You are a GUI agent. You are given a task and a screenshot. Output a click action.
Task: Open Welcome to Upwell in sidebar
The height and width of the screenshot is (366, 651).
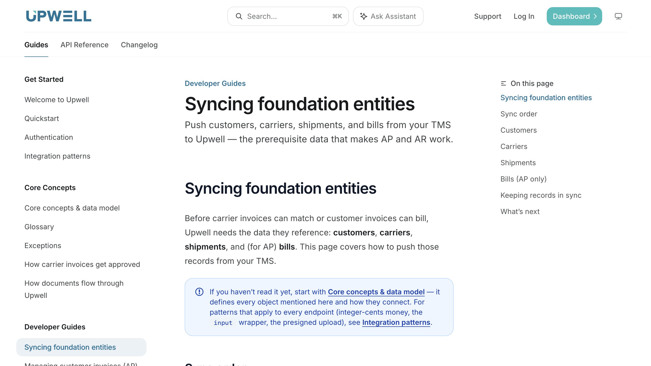coord(57,100)
